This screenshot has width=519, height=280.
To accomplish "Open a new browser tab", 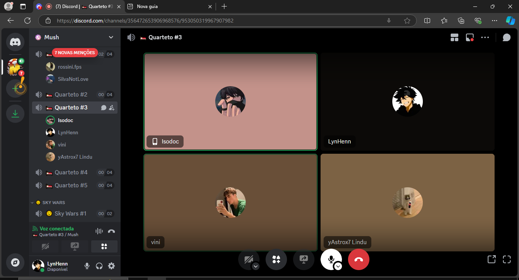I will (224, 6).
